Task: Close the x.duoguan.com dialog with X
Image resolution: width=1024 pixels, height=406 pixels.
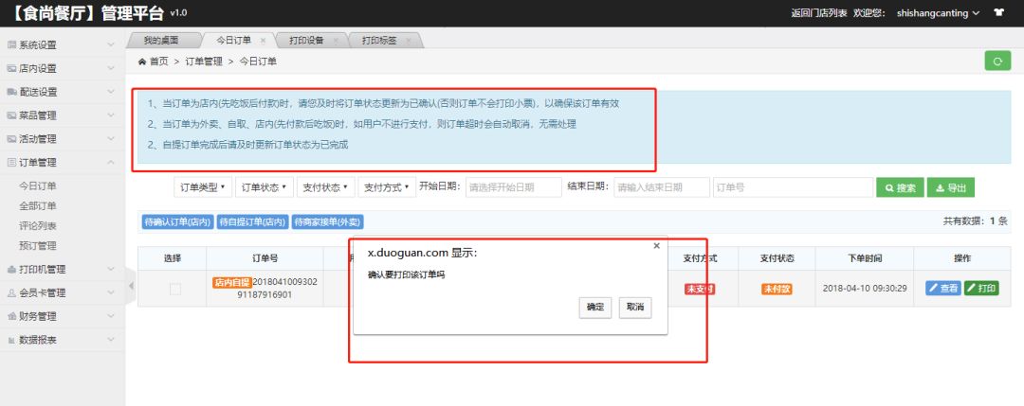Action: [x=656, y=246]
